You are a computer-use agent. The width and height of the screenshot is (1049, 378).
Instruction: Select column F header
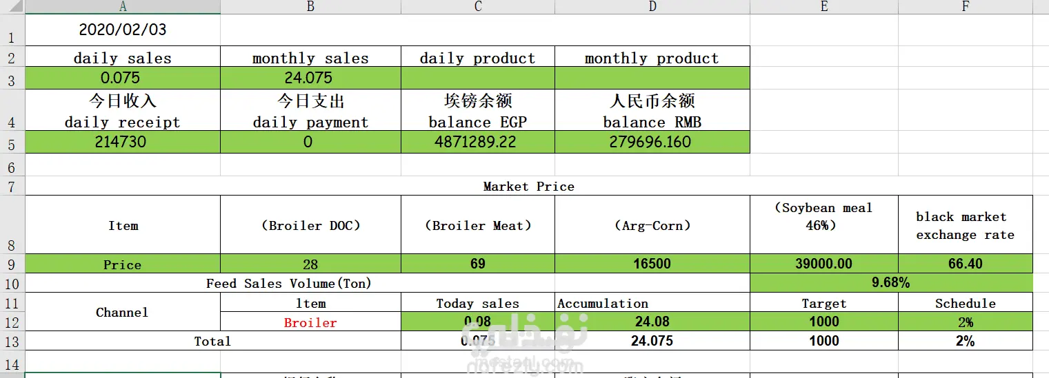(x=965, y=7)
